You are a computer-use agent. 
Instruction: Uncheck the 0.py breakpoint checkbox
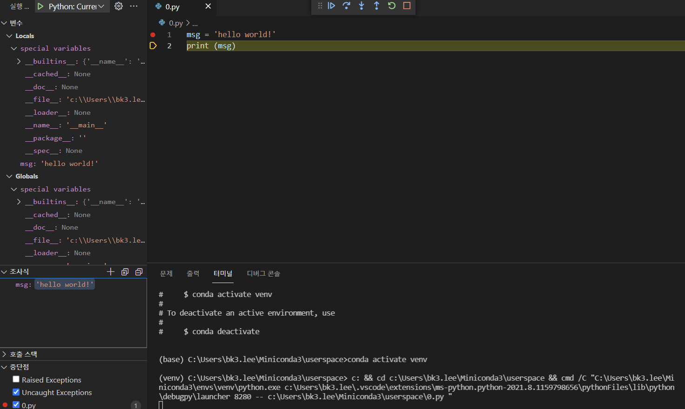point(16,404)
